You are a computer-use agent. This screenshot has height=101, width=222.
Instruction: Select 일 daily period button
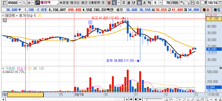tap(109, 3)
